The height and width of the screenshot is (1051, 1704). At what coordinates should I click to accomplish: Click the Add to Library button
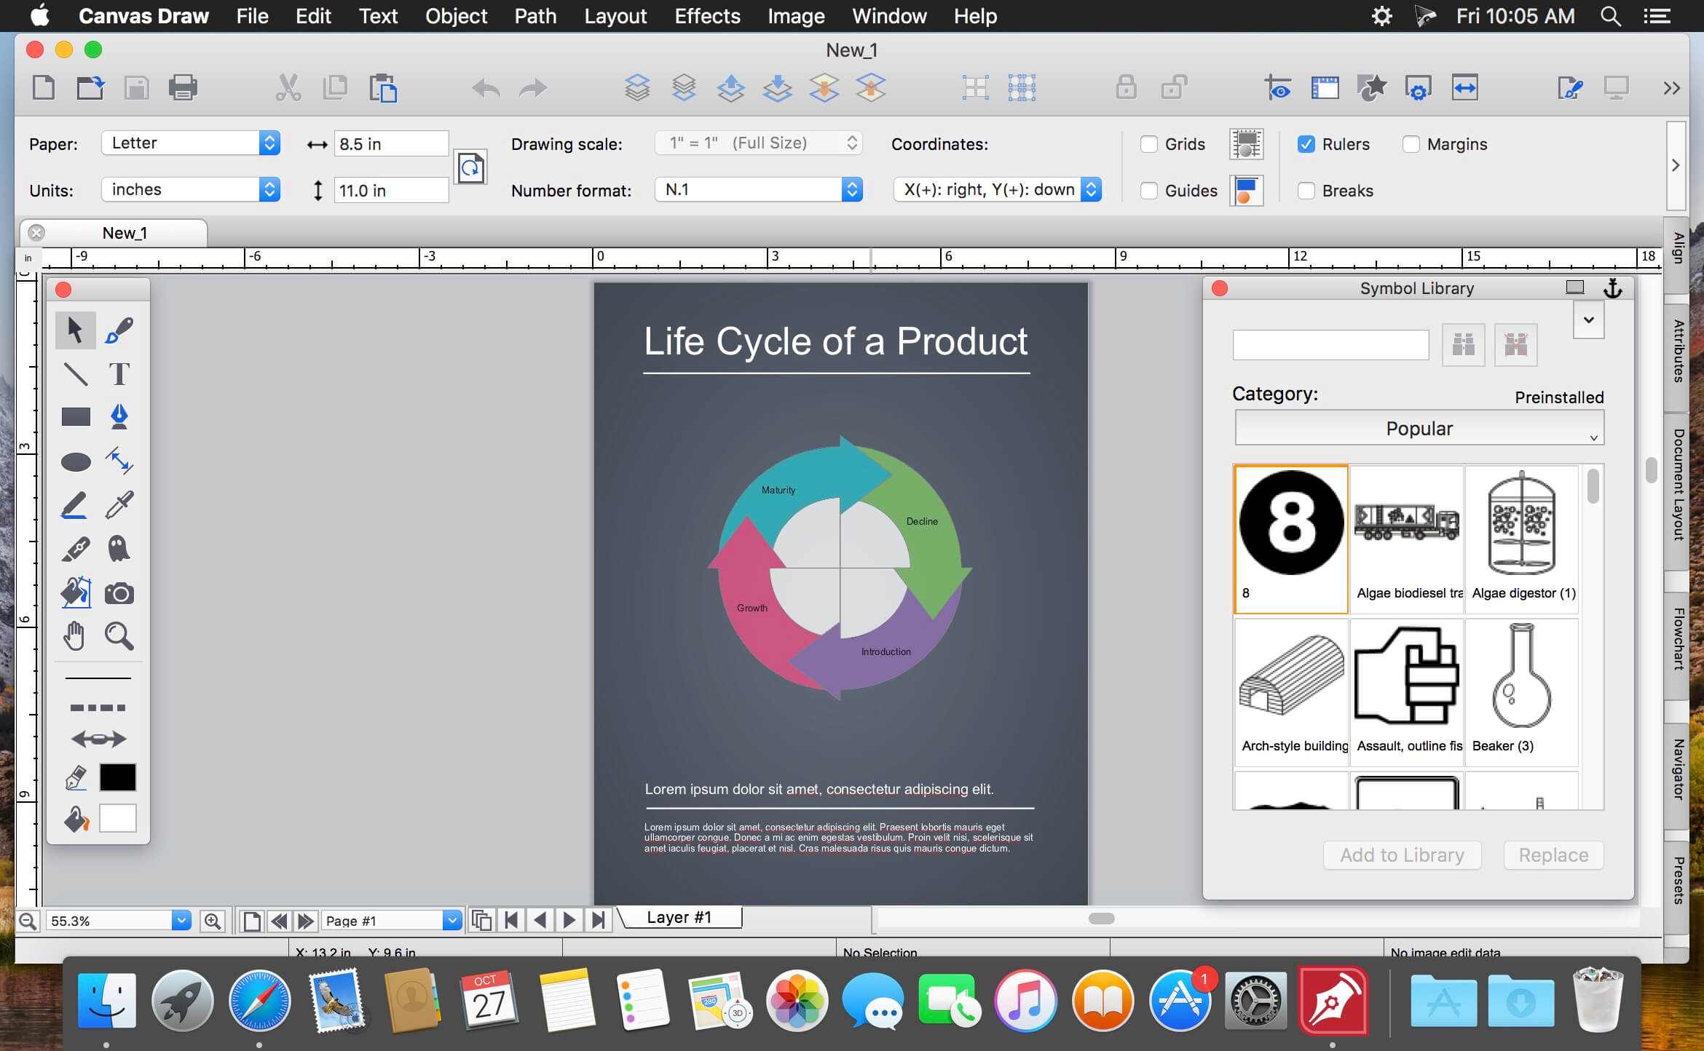click(1401, 854)
